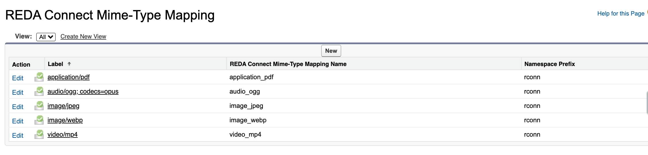Screen dimensions: 648x155
Task: Click rconn in the video/mp4 row
Action: [532, 134]
